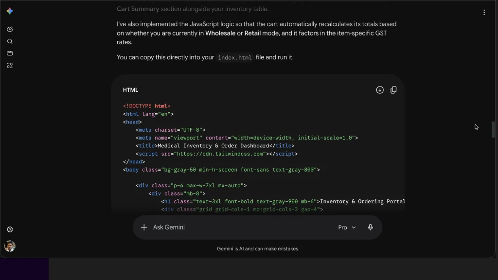This screenshot has height=280, width=498.
Task: Click the plus attach button
Action: tap(144, 227)
